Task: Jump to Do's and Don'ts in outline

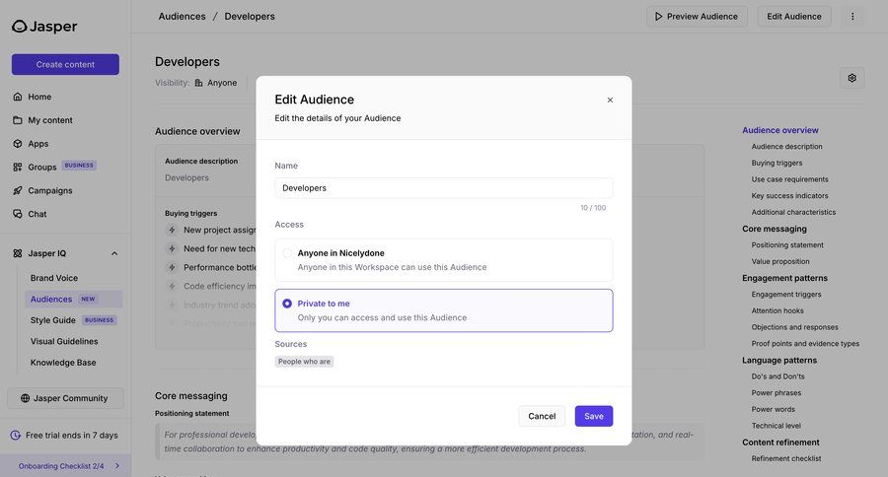Action: coord(777,376)
